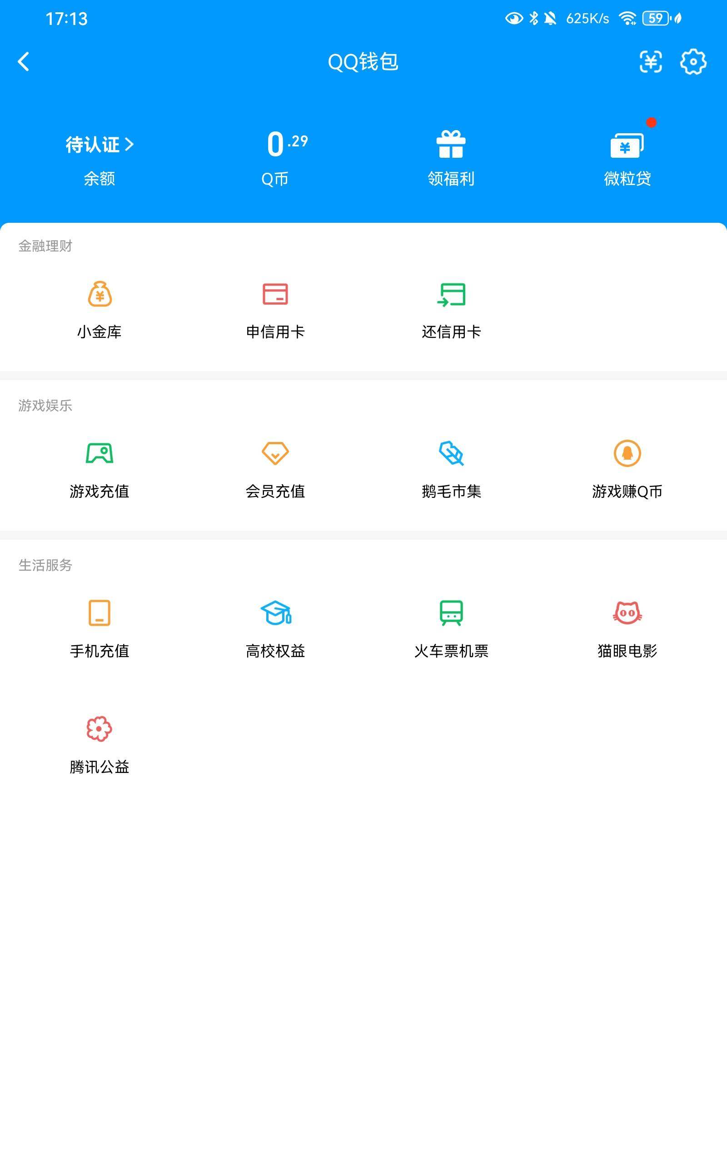Open the payment QR scan icon
The width and height of the screenshot is (727, 1164).
coord(651,61)
